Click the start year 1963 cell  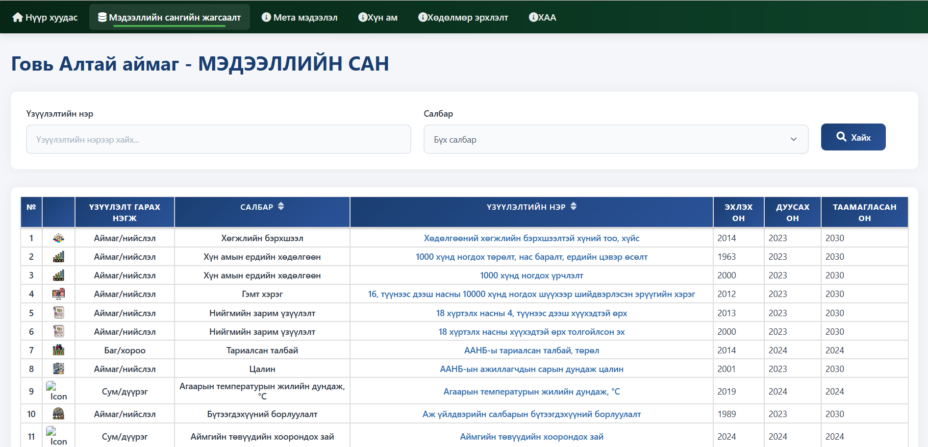pyautogui.click(x=739, y=257)
